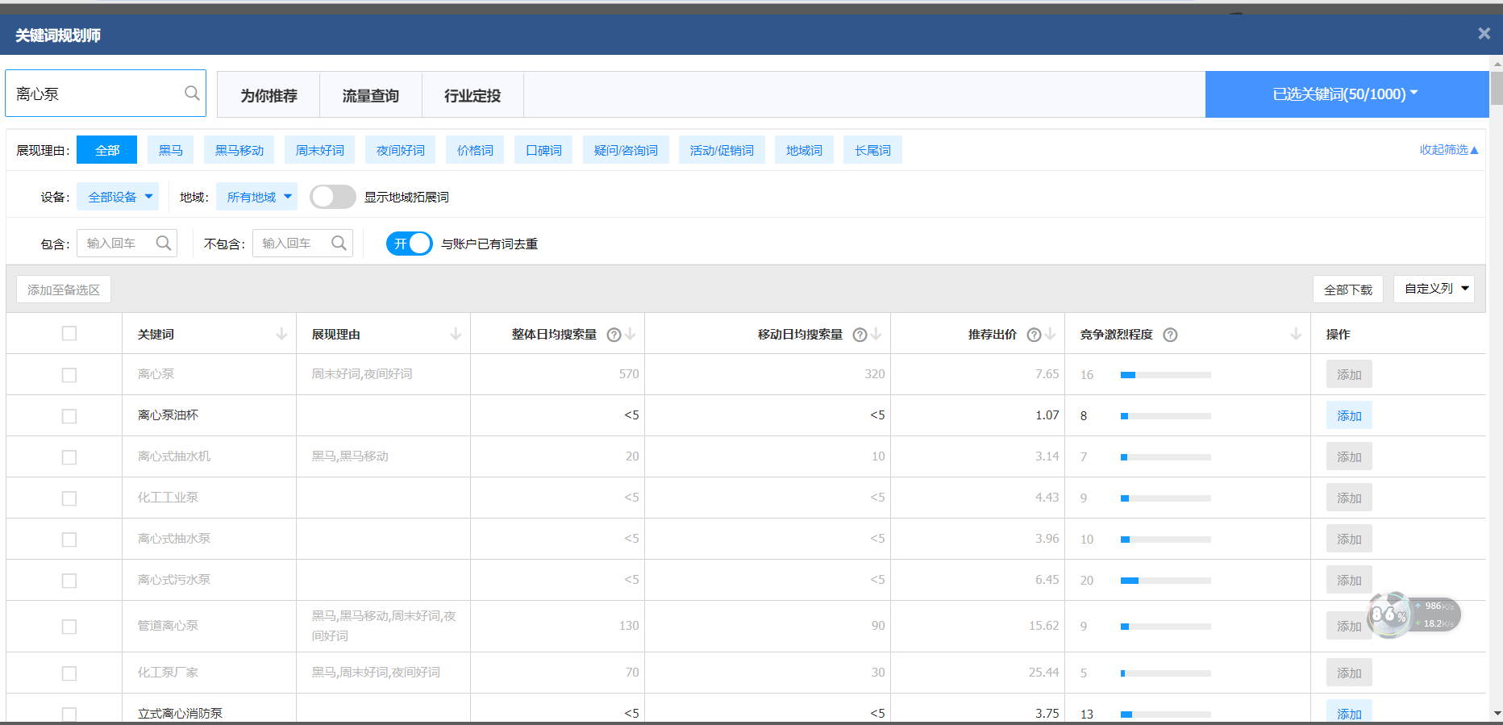Click the search magnifier in keyword box
Viewport: 1503px width, 725px height.
click(x=192, y=93)
